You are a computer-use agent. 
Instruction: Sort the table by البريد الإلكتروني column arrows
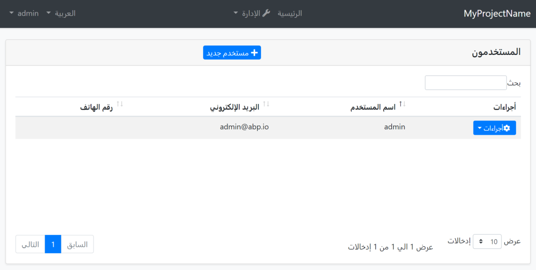[267, 104]
